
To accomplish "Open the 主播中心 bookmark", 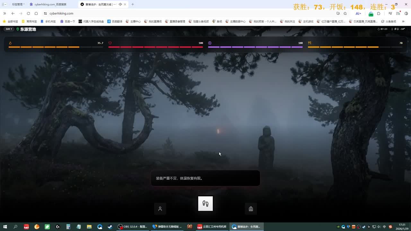I will tap(133, 21).
